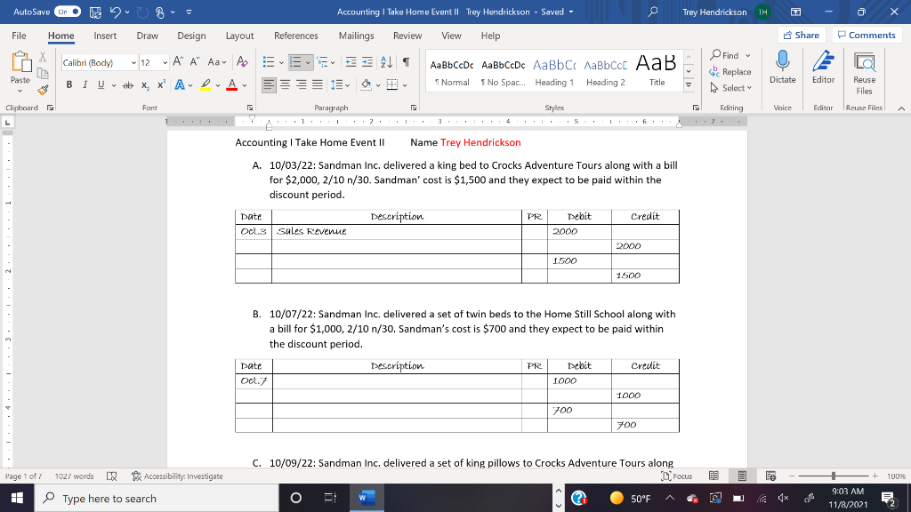The image size is (911, 512).
Task: Open the font size dropdown
Action: [164, 62]
